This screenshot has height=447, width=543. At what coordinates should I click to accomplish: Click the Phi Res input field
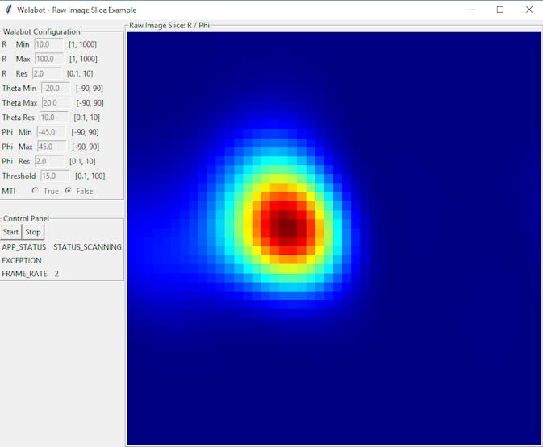(49, 161)
